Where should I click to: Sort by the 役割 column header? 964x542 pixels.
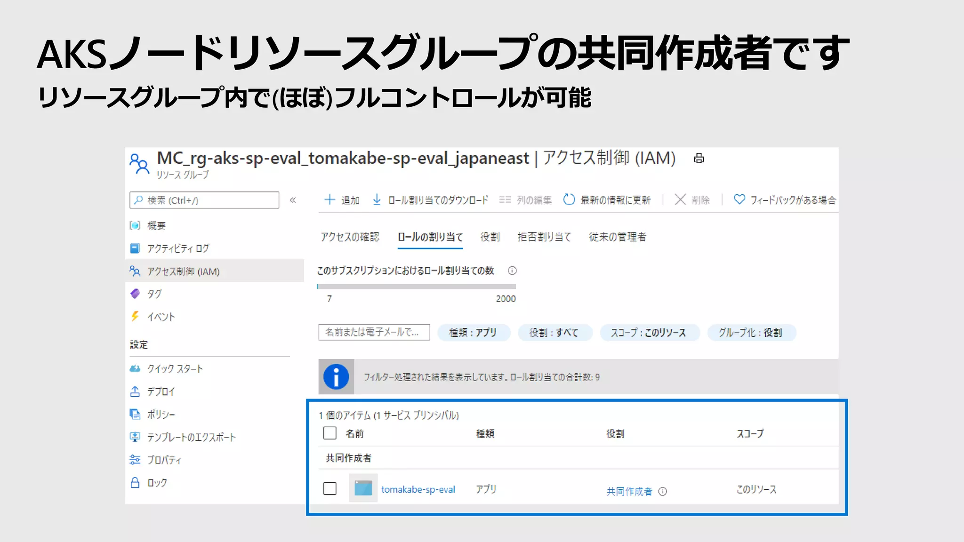pos(615,434)
